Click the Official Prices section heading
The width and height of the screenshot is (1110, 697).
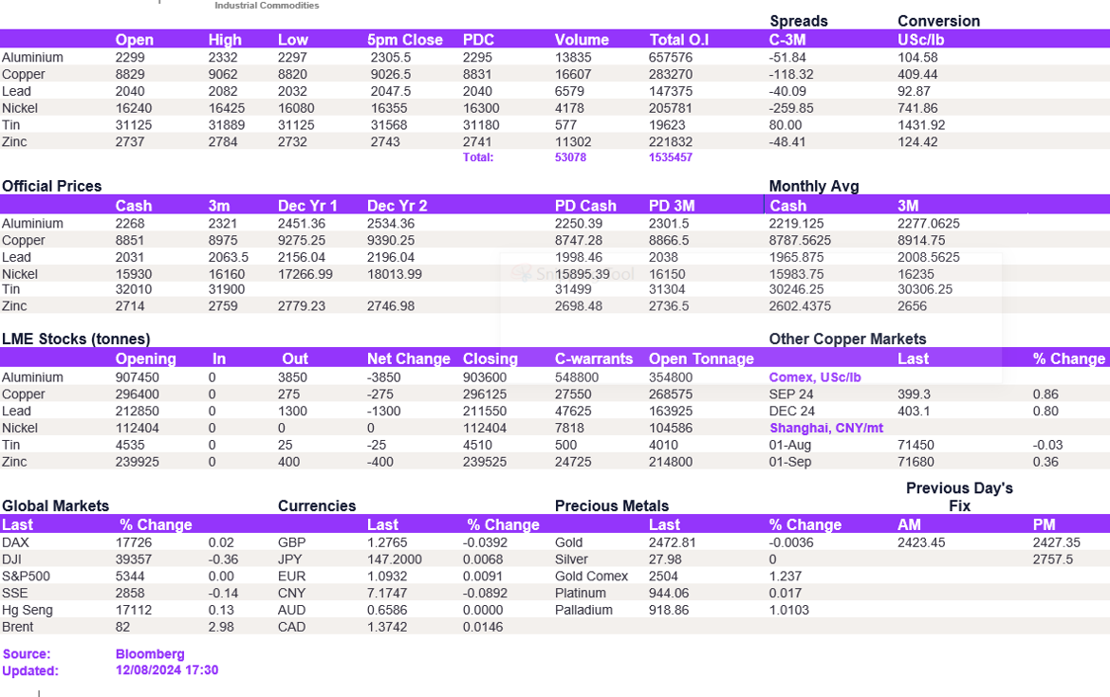click(x=51, y=186)
